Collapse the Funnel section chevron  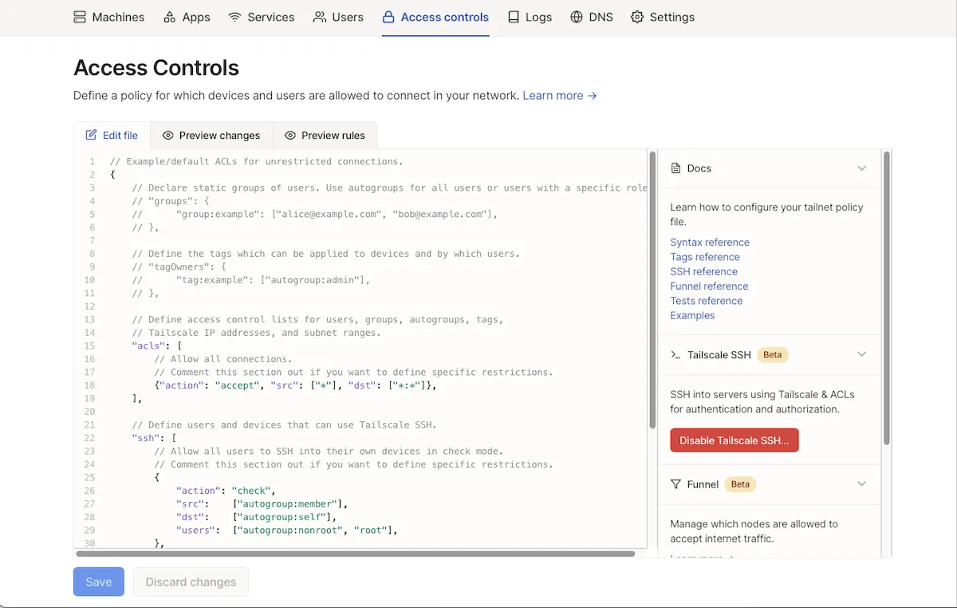[x=861, y=484]
